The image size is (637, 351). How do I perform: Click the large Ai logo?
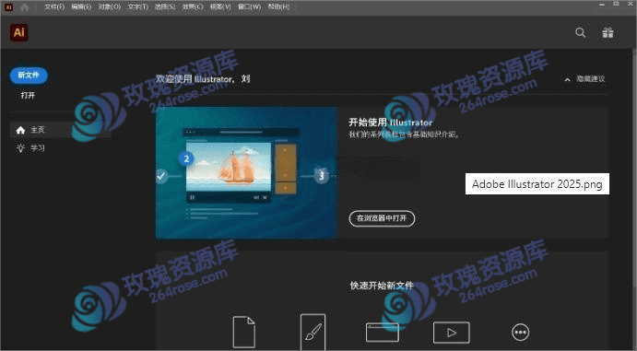tap(19, 32)
